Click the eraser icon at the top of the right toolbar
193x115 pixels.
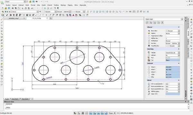pos(191,19)
